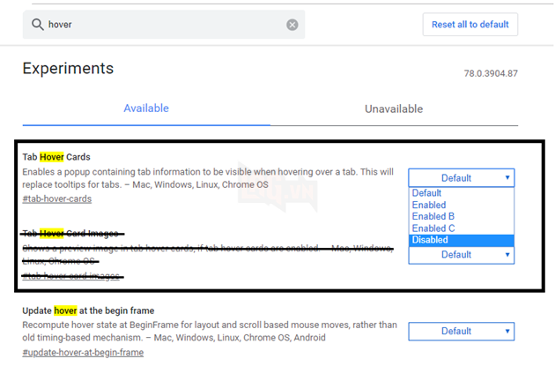
Task: Choose Enabled B option
Action: click(x=461, y=217)
